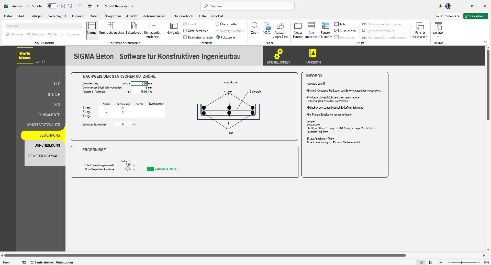Open the Kommentare button
This screenshot has width=491, height=265.
(x=448, y=16)
